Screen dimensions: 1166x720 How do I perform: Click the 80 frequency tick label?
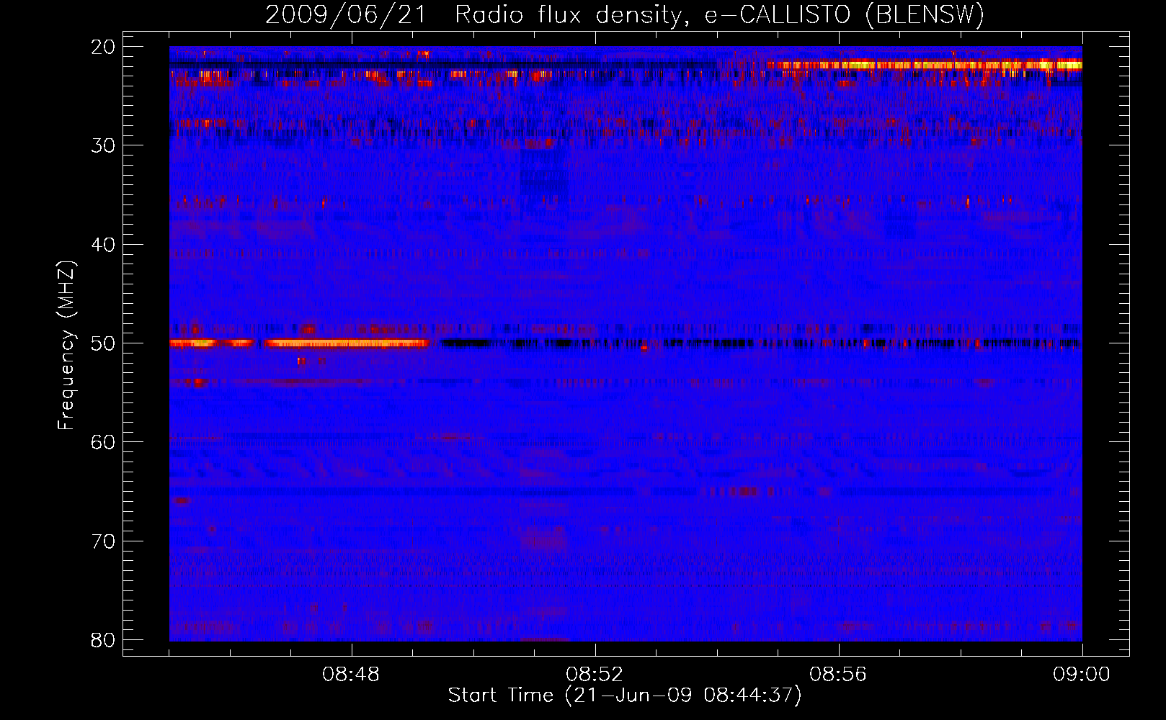click(104, 640)
